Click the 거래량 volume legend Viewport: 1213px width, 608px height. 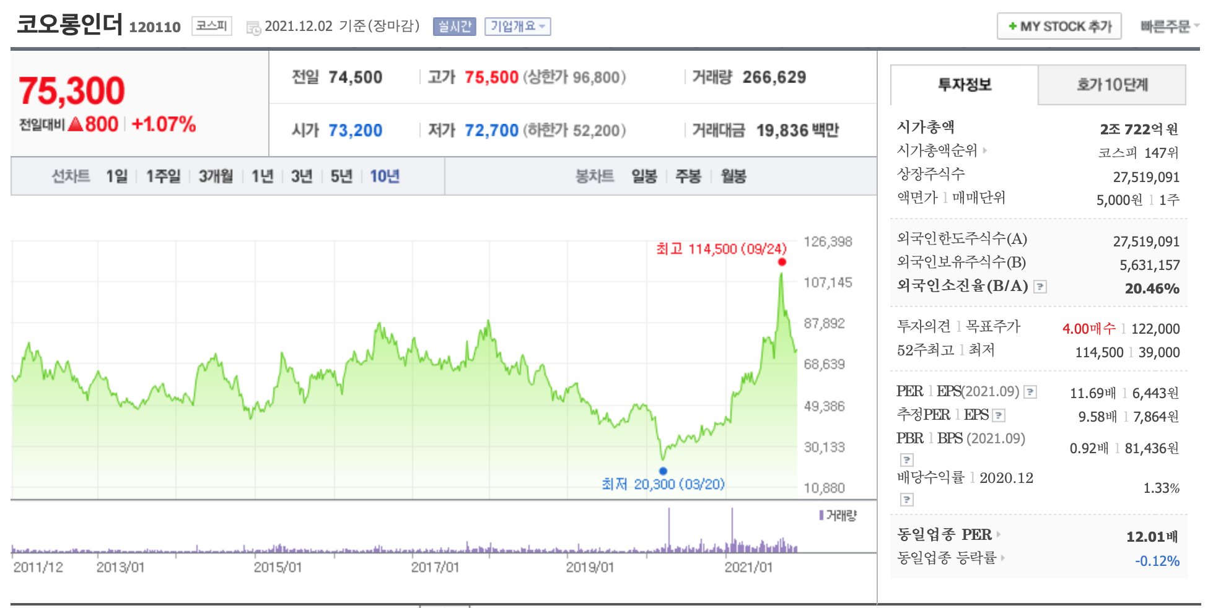838,515
